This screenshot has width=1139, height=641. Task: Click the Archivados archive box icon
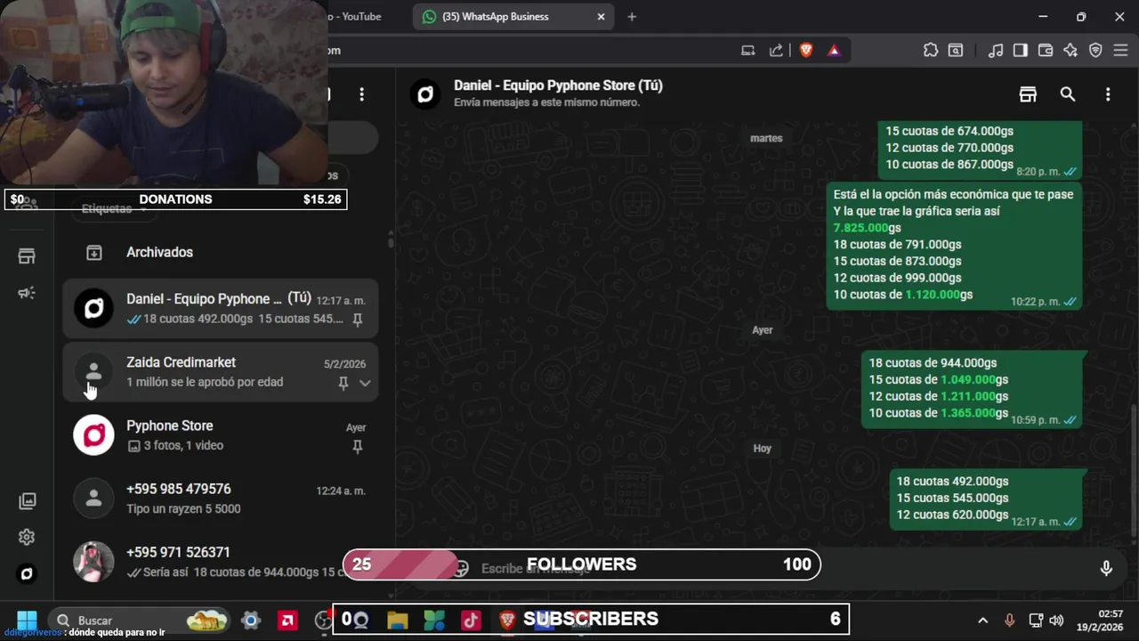click(x=93, y=253)
